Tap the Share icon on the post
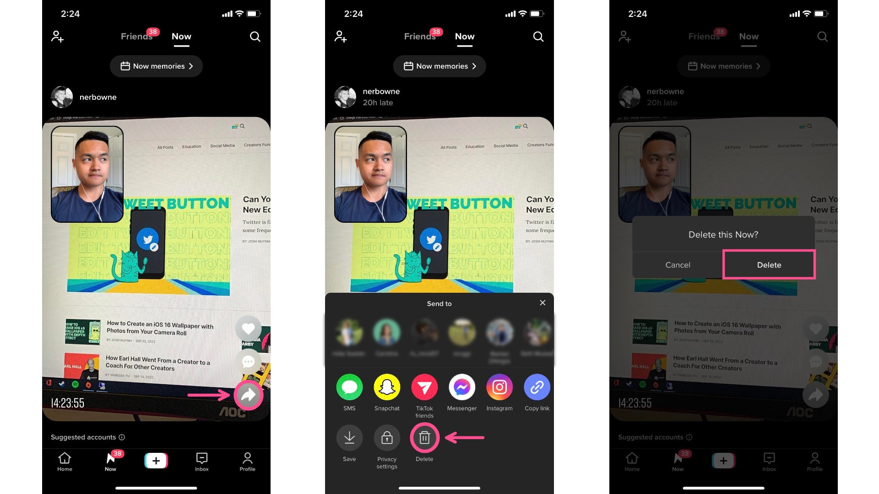Screen dimensions: 879x494 click(x=248, y=395)
